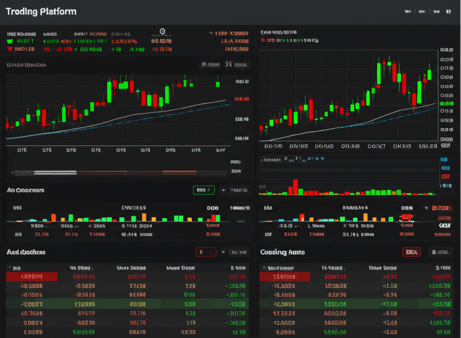The width and height of the screenshot is (461, 338).
Task: Select the red-highlighted first row in the bottom-left table
Action: coord(32,277)
